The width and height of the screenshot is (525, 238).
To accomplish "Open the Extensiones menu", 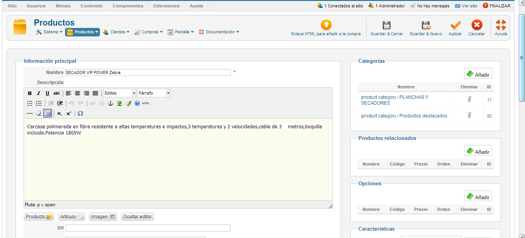I will click(166, 6).
